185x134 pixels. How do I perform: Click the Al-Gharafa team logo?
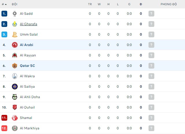tap(14, 24)
